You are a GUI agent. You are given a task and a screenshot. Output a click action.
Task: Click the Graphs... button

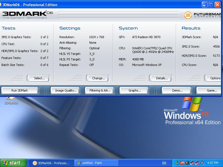click(x=134, y=90)
